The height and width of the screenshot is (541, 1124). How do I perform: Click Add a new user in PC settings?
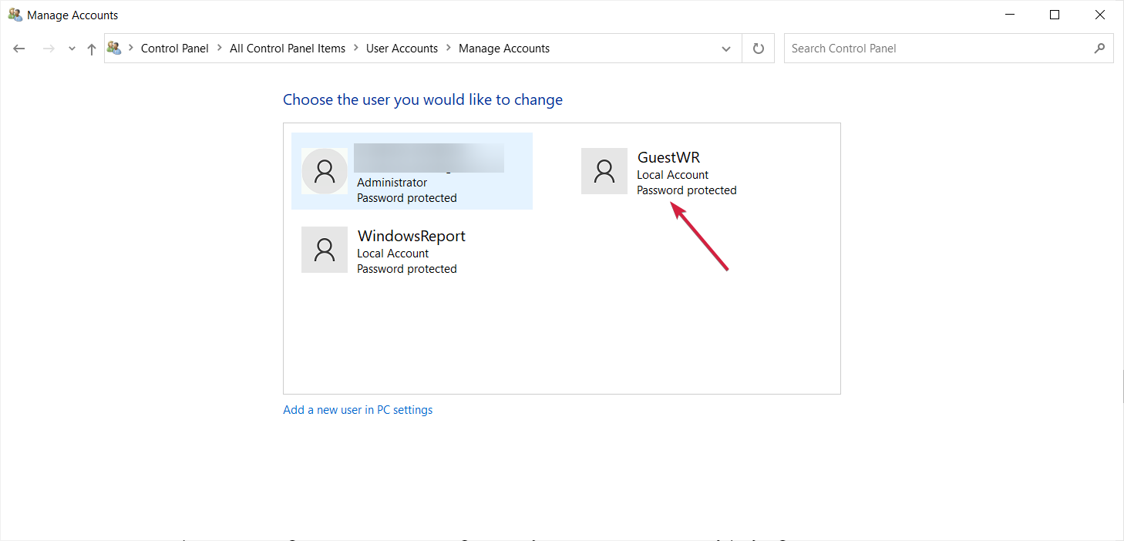358,410
